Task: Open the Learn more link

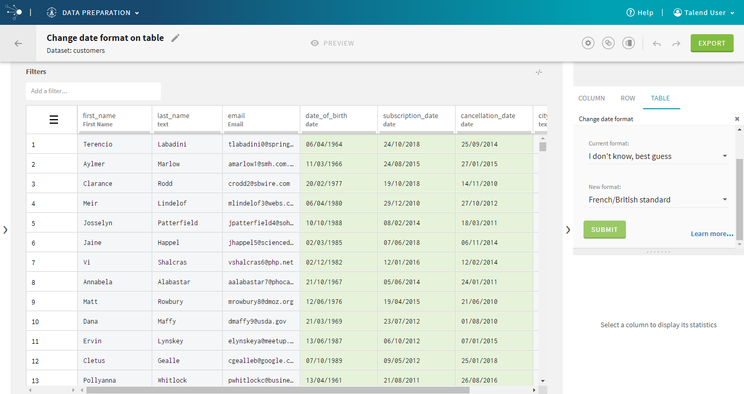Action: click(712, 234)
